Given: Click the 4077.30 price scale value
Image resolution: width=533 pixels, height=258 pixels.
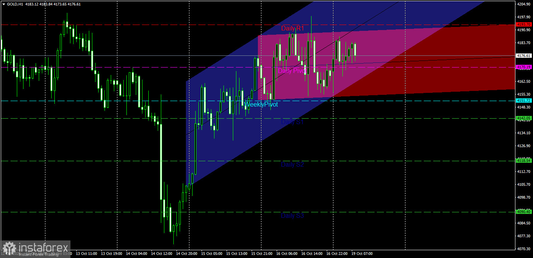Looking at the screenshot, I should [524, 236].
